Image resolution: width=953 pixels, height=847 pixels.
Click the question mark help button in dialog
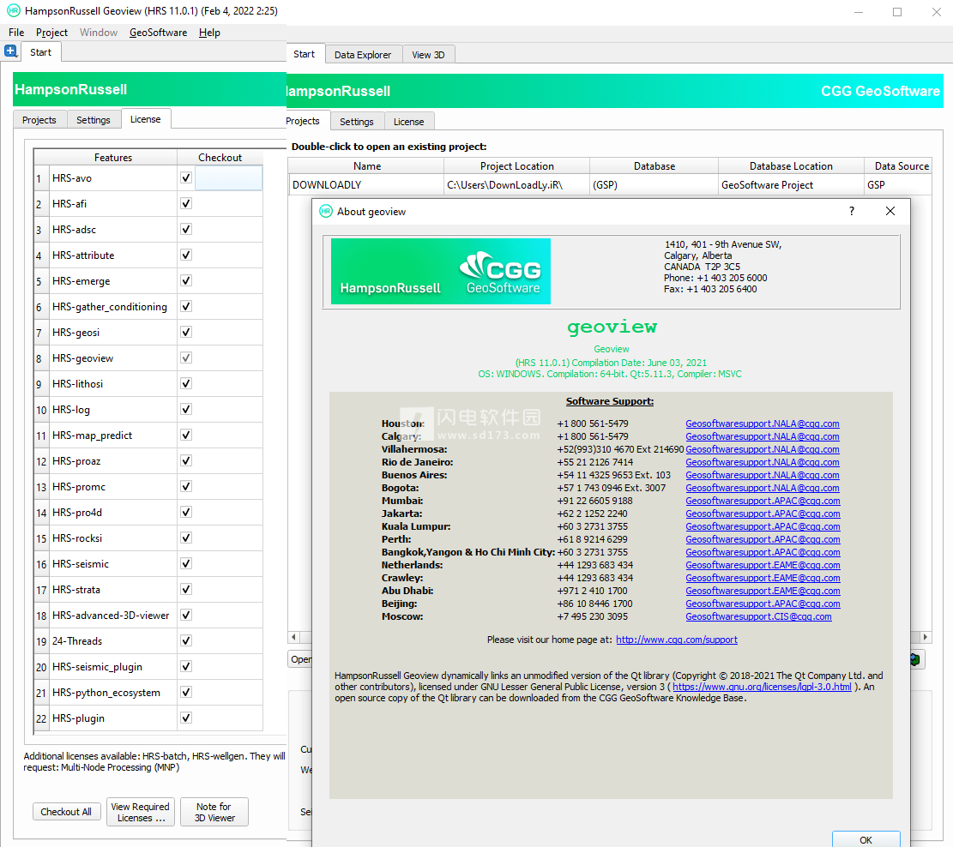(852, 211)
